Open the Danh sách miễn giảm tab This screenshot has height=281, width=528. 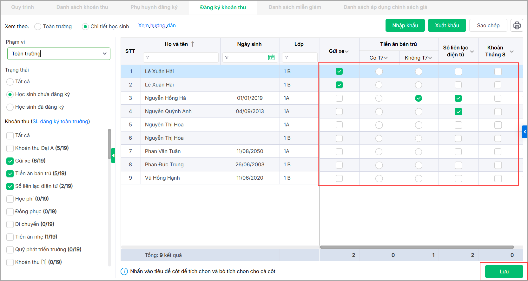(295, 7)
